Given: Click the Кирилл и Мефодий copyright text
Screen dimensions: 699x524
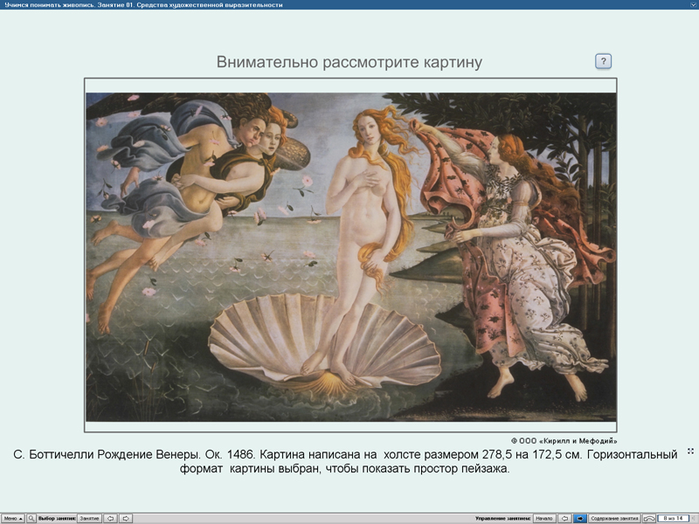Looking at the screenshot, I should tap(564, 440).
